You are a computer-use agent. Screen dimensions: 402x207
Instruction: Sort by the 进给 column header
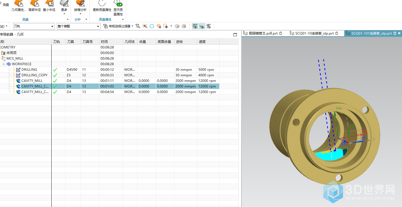[186, 42]
